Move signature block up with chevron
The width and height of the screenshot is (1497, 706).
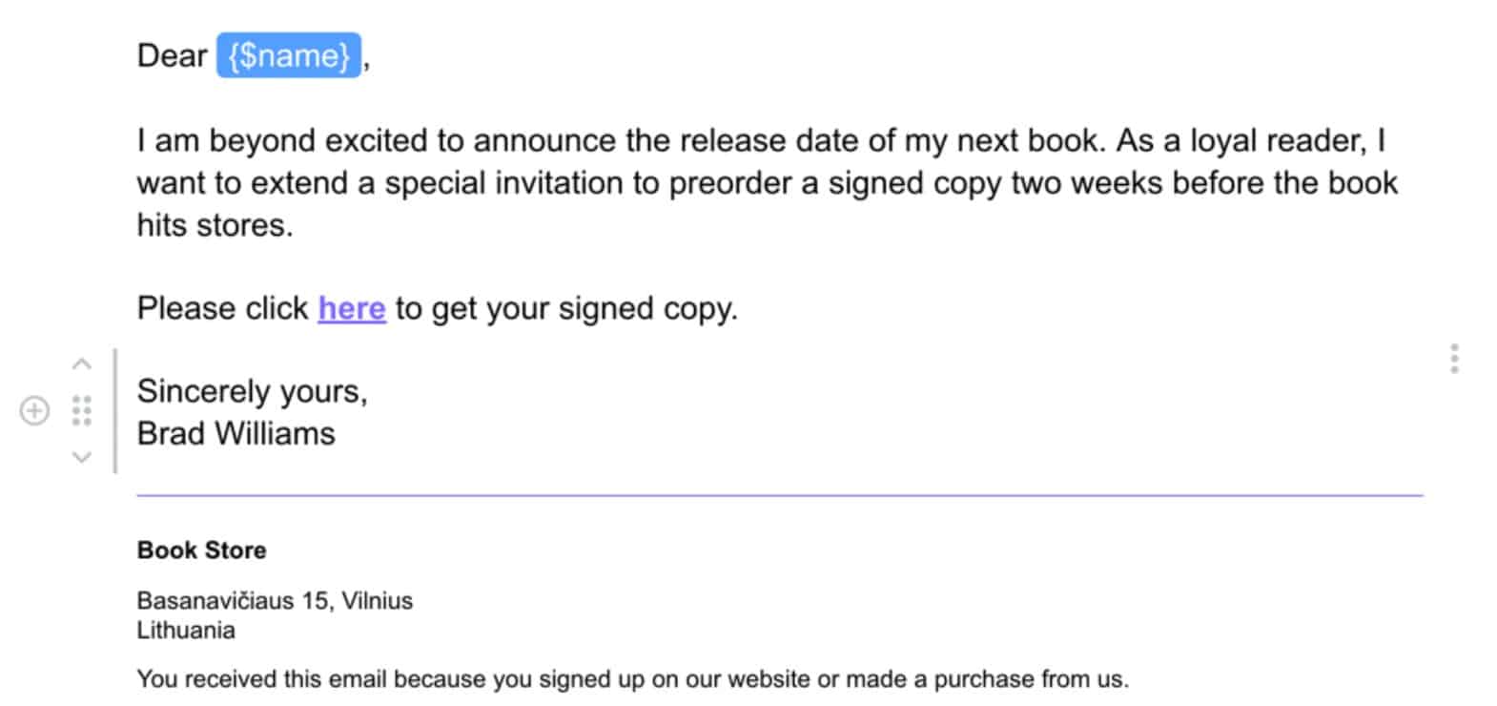coord(82,364)
